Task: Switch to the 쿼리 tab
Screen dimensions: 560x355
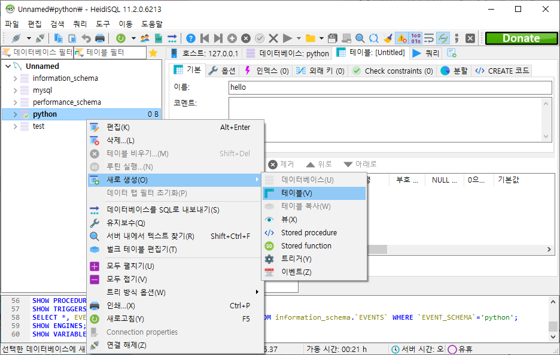Action: coord(426,53)
